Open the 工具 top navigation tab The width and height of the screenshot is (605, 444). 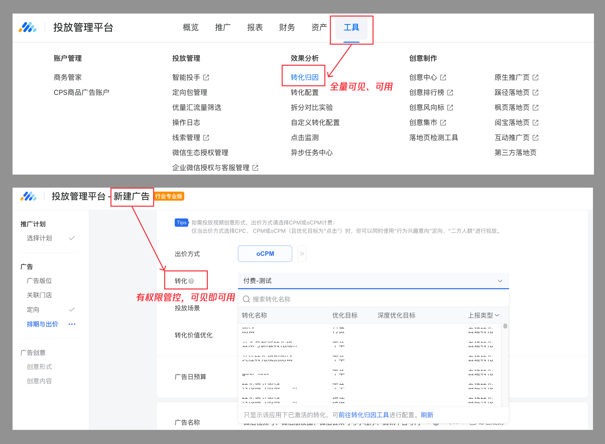pos(351,27)
